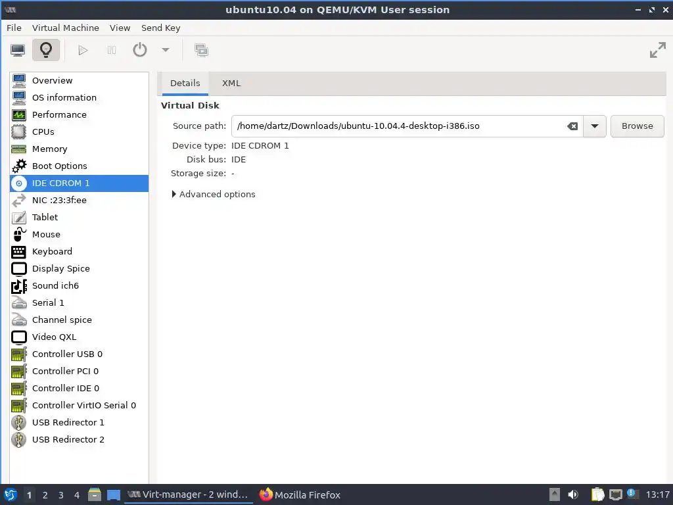Click the Pause virtual machine button
Screen dimensions: 673x505
pyautogui.click(x=112, y=50)
